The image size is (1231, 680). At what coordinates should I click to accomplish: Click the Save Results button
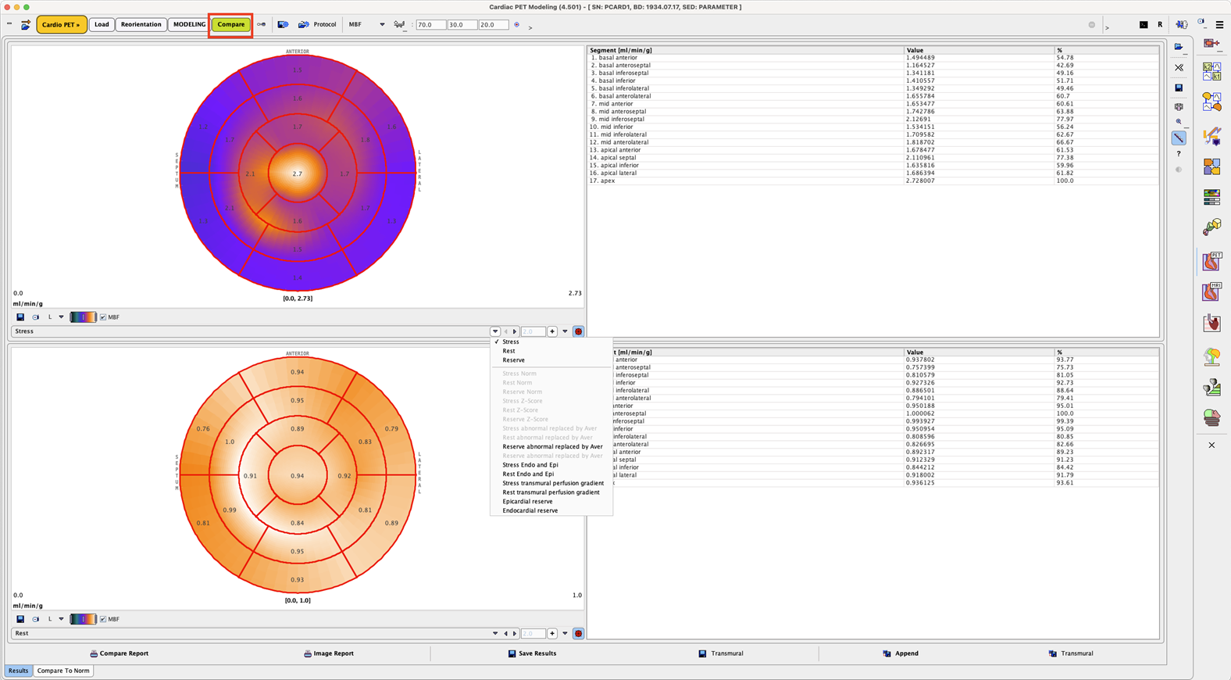click(532, 653)
